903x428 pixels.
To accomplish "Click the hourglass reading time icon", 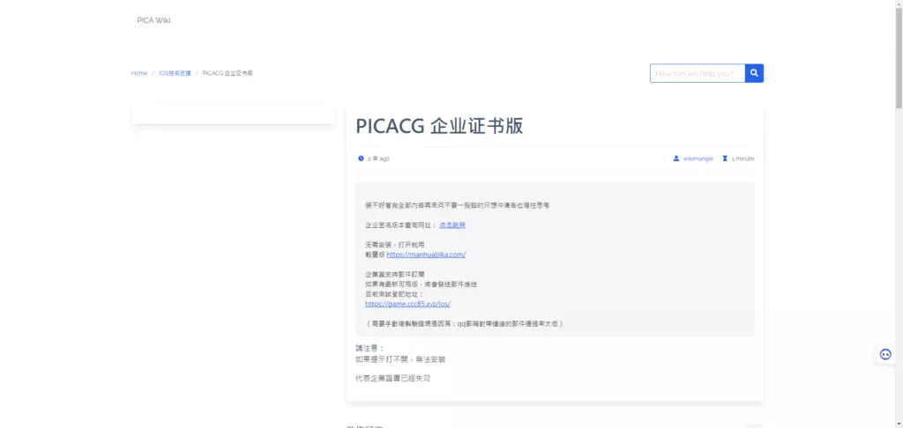I will [725, 159].
